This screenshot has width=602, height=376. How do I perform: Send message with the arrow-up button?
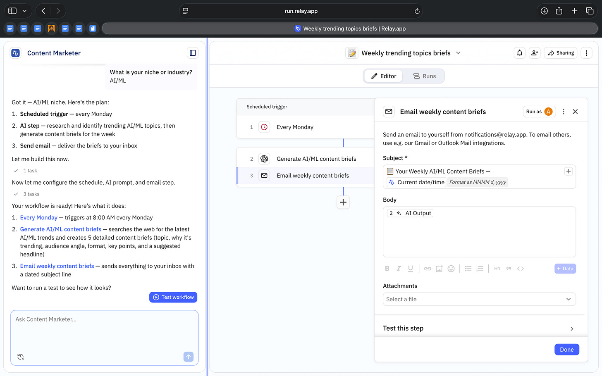click(x=189, y=357)
